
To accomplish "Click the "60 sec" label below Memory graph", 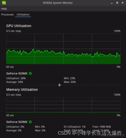I will (10, 115).
